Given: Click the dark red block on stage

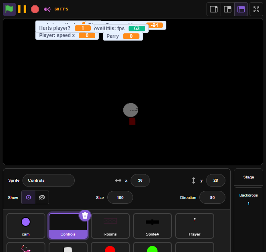Looking at the screenshot, I should (x=132, y=121).
